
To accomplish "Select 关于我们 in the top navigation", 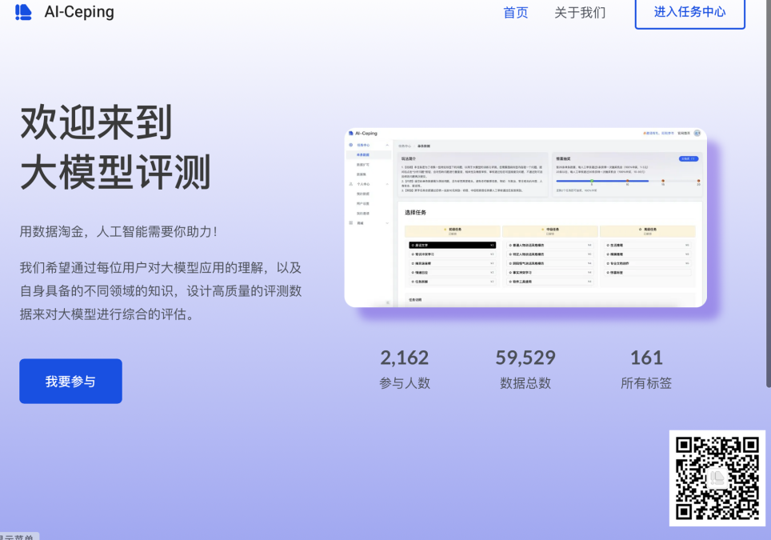I will 579,13.
